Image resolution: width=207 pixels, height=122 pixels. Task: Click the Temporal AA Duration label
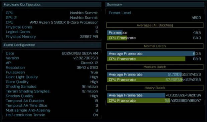(25, 101)
